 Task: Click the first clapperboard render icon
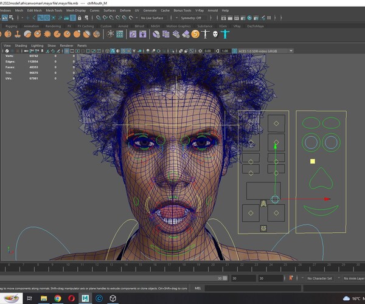(223, 18)
